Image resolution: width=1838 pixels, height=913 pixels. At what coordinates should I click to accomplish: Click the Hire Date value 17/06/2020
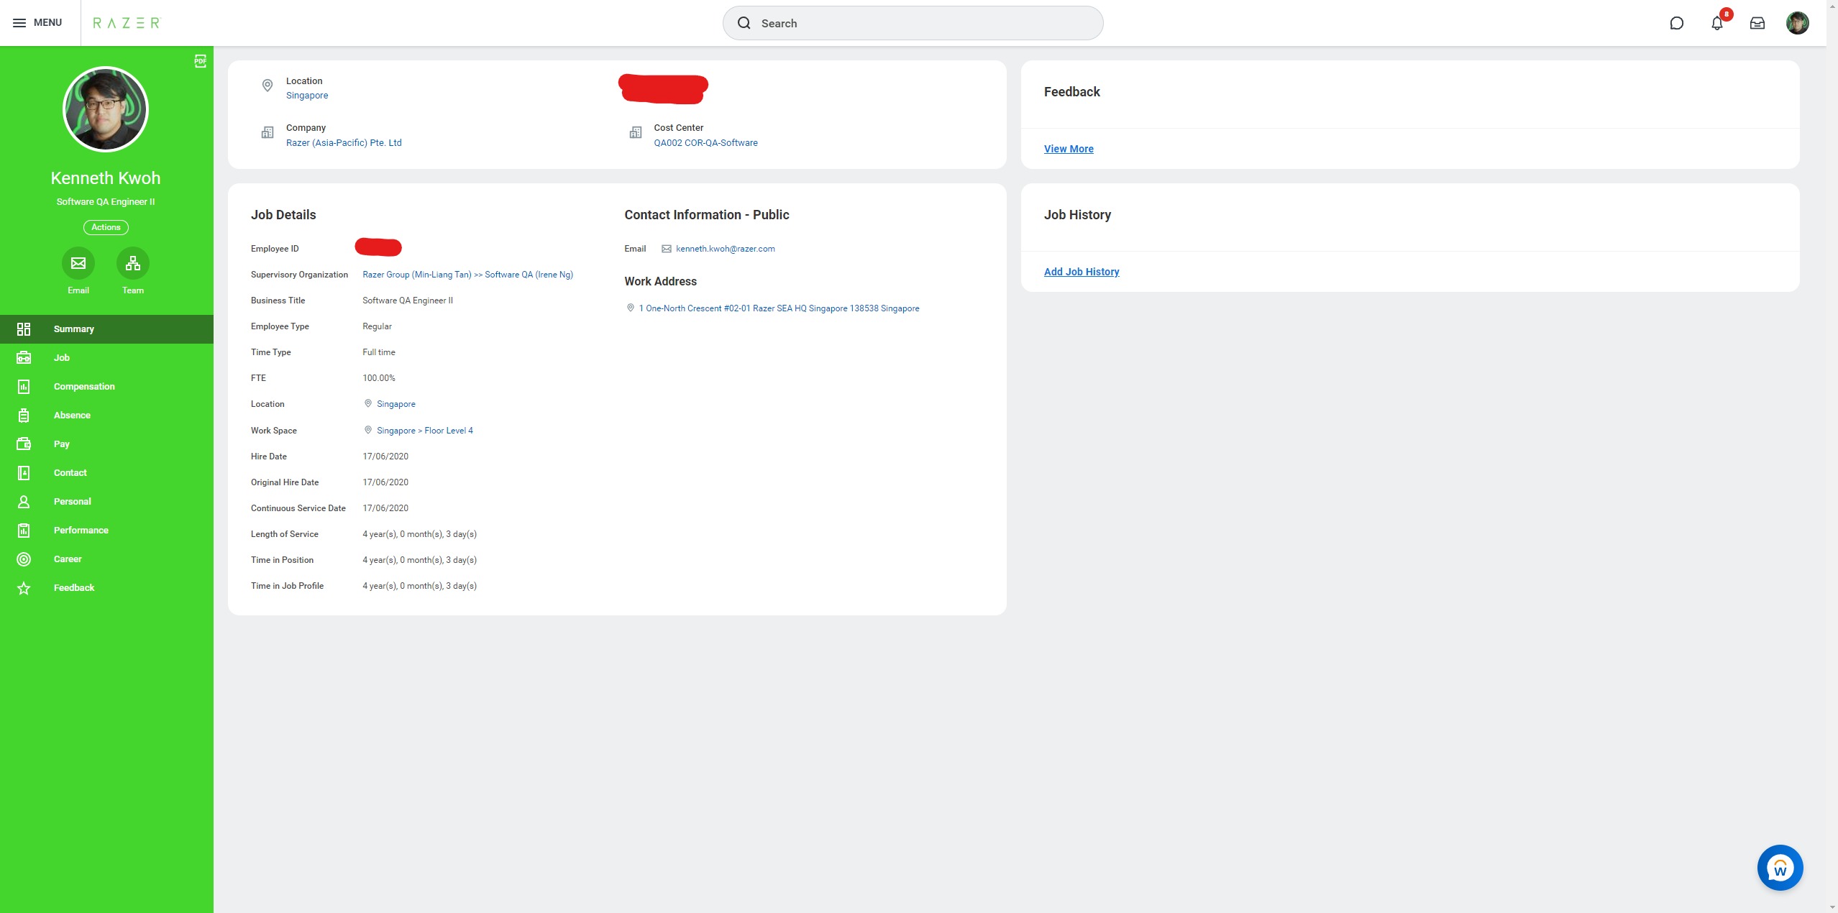pyautogui.click(x=385, y=456)
